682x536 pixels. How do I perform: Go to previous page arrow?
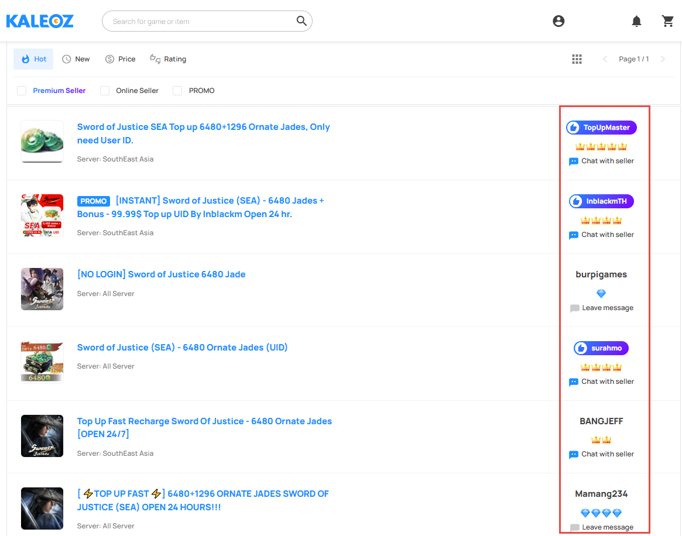[x=605, y=59]
